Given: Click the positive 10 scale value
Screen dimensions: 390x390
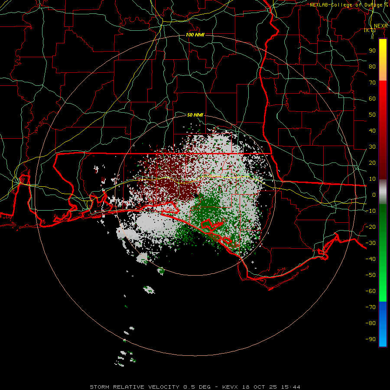Looking at the screenshot, I should 372,179.
